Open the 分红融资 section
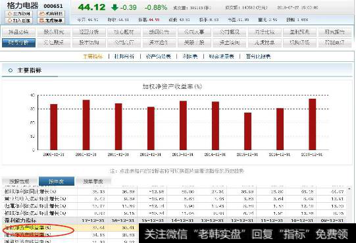356x243 pixels. (x=54, y=43)
